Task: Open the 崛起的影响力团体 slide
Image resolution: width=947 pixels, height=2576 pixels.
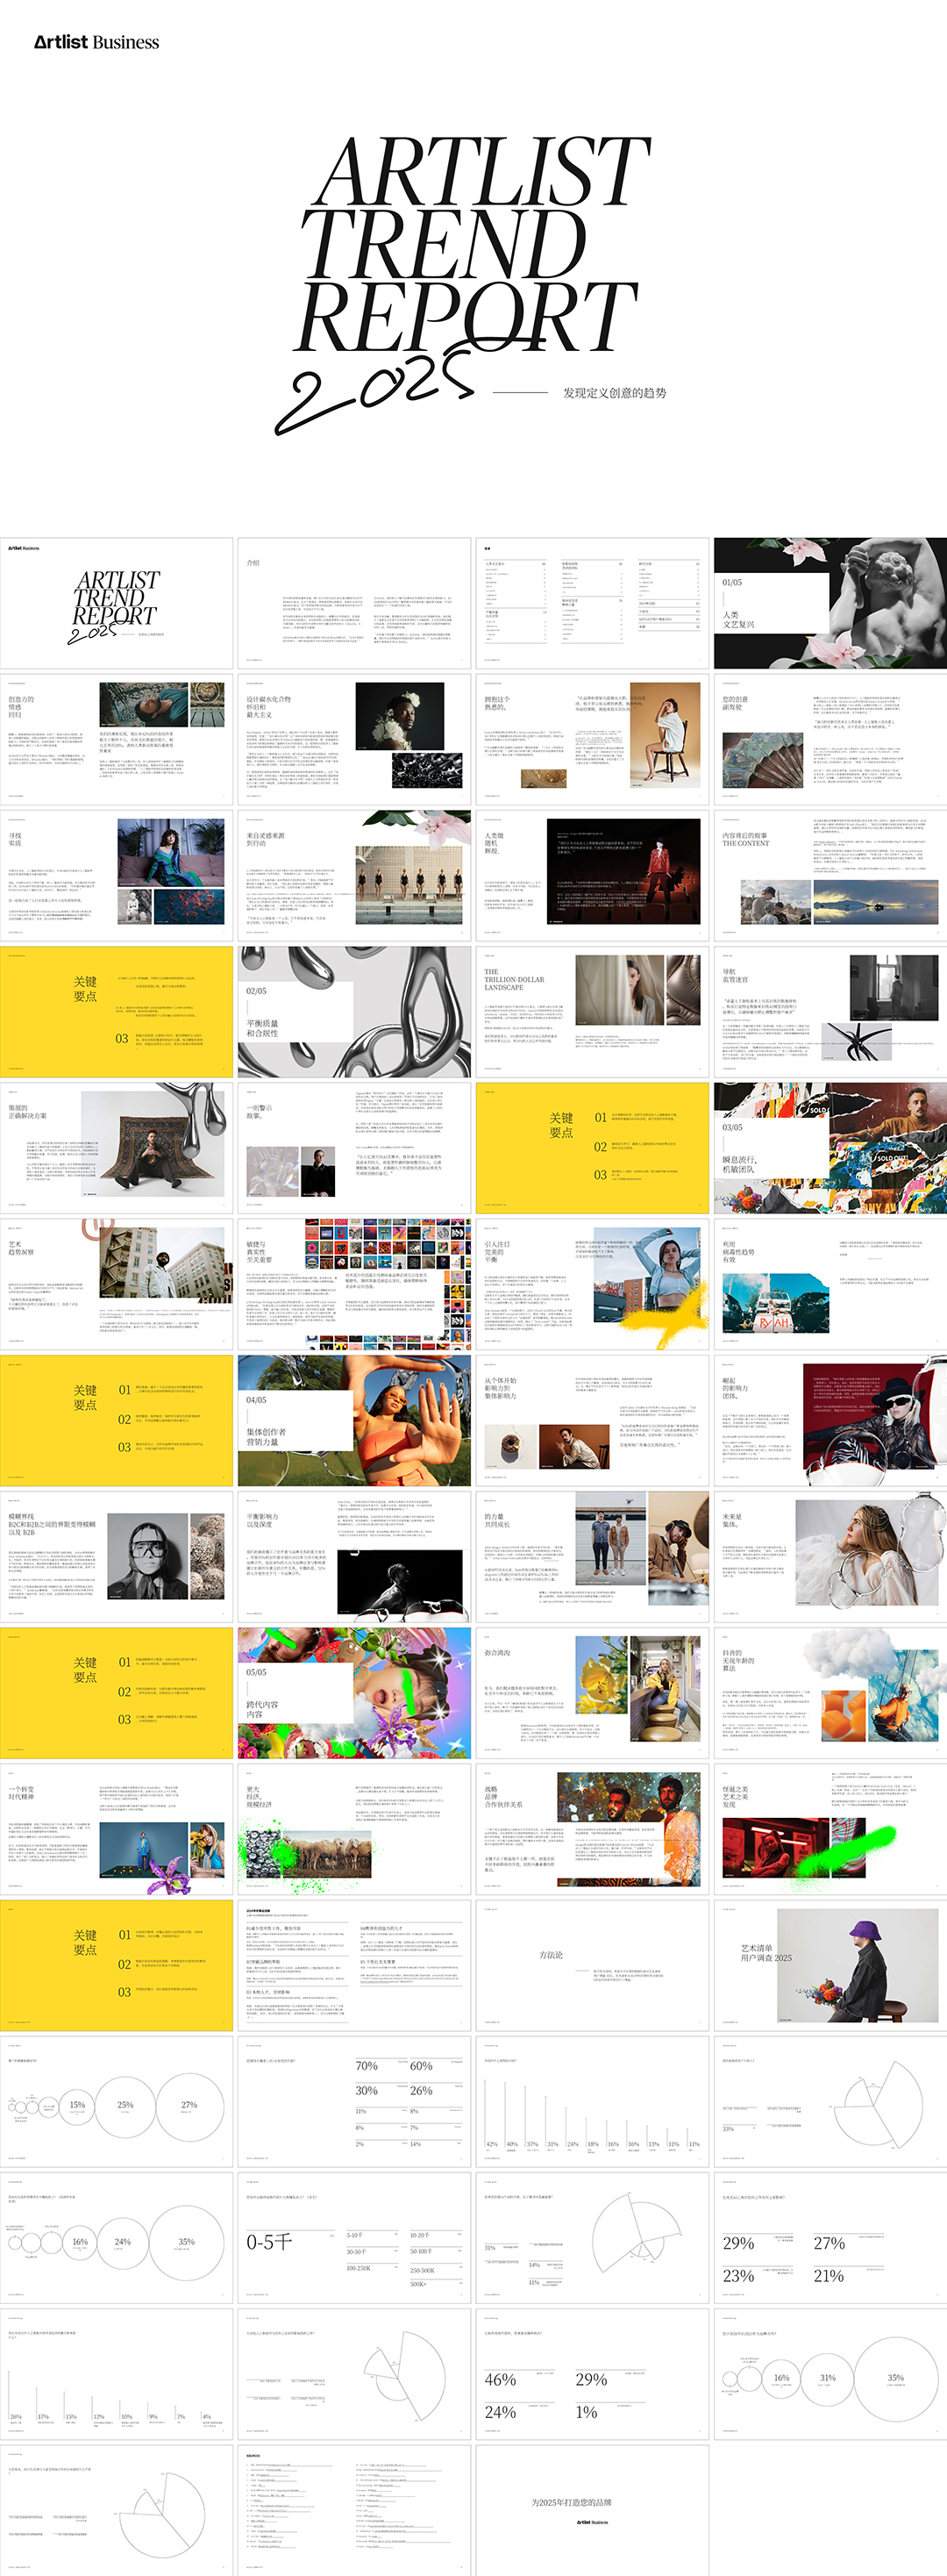Action: [x=830, y=1421]
